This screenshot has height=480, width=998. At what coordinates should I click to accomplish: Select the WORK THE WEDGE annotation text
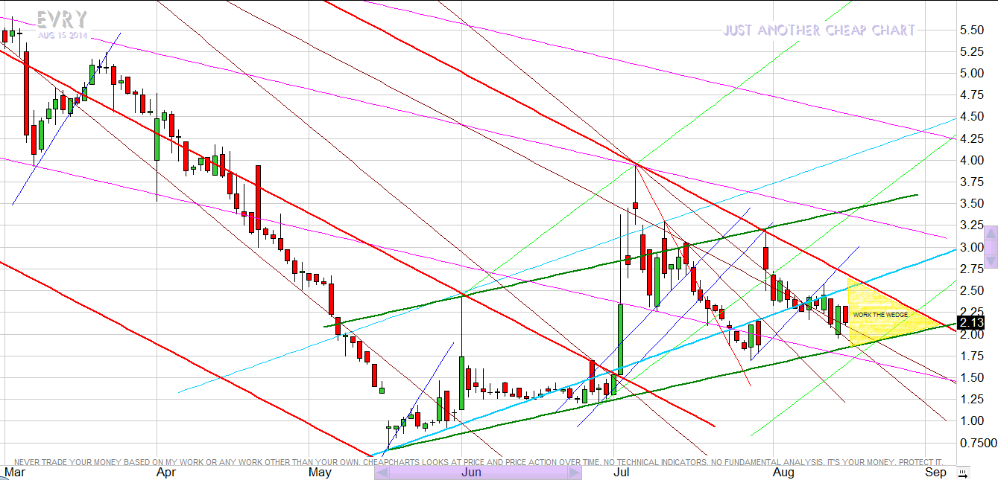click(880, 315)
